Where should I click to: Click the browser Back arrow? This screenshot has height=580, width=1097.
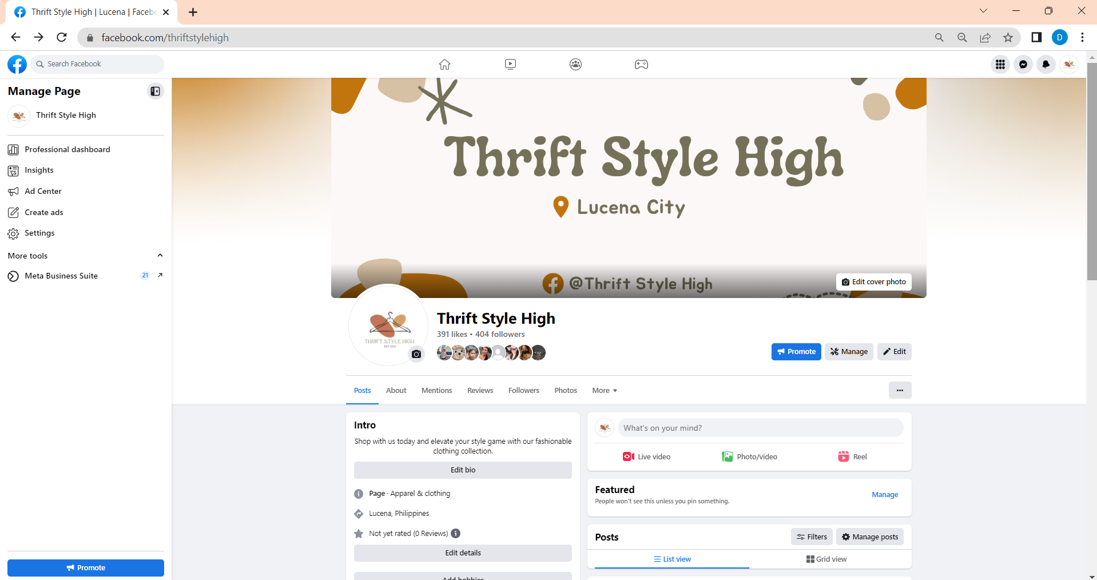pos(15,37)
